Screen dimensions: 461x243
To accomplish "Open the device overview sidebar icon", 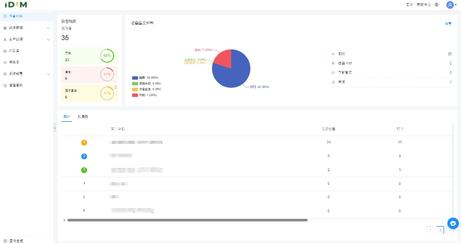I will [x=5, y=16].
